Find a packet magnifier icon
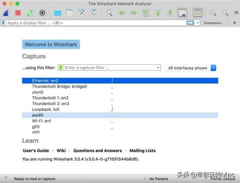This screenshot has height=183, width=240. point(109,13)
